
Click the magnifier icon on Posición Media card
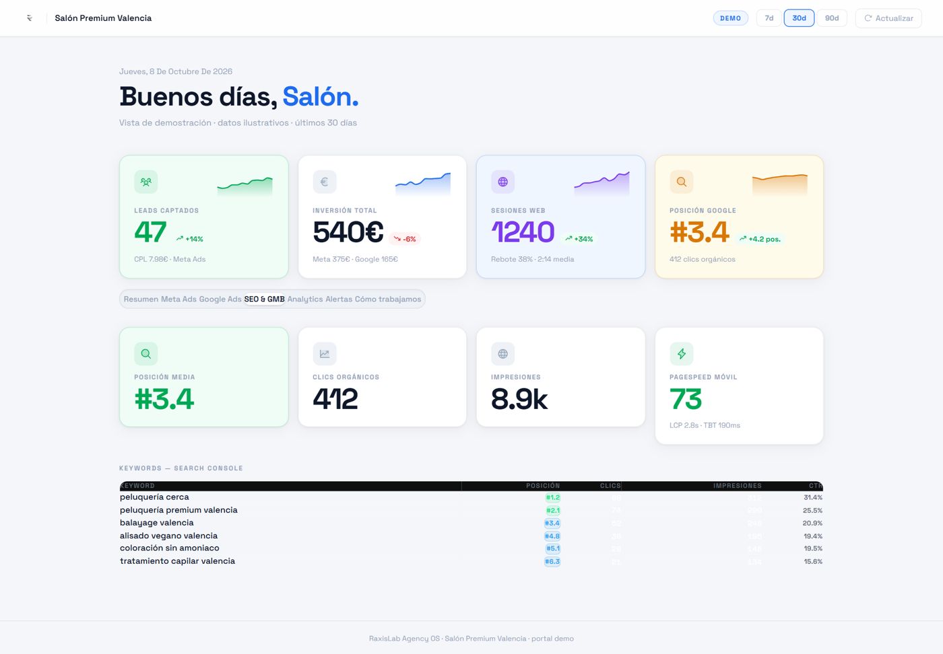coord(146,354)
